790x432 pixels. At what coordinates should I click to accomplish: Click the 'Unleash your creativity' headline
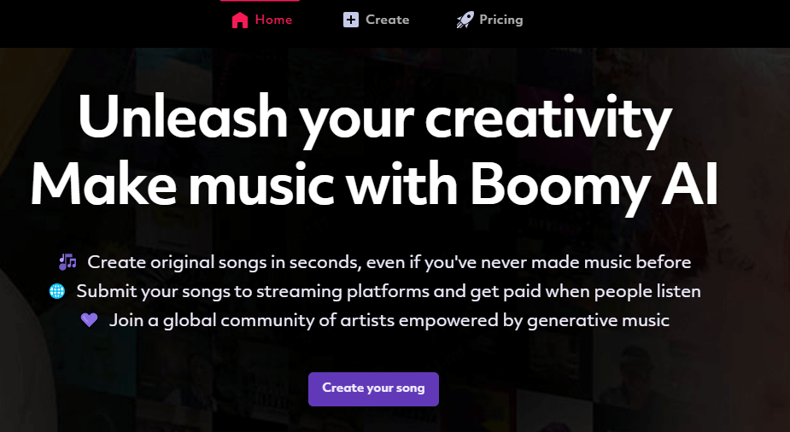375,120
